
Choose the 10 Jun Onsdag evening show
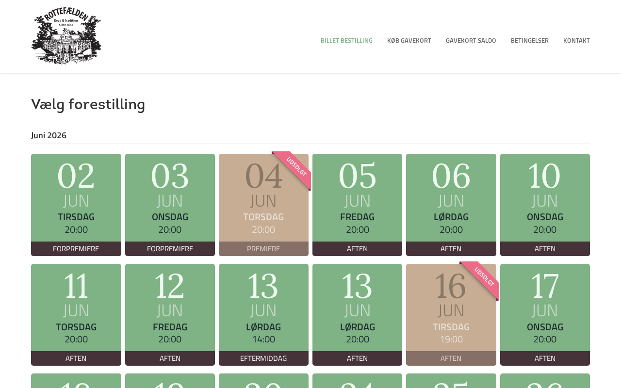coord(545,205)
